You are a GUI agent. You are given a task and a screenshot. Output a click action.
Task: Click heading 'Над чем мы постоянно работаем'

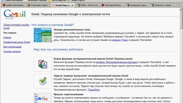pyautogui.click(x=58, y=49)
